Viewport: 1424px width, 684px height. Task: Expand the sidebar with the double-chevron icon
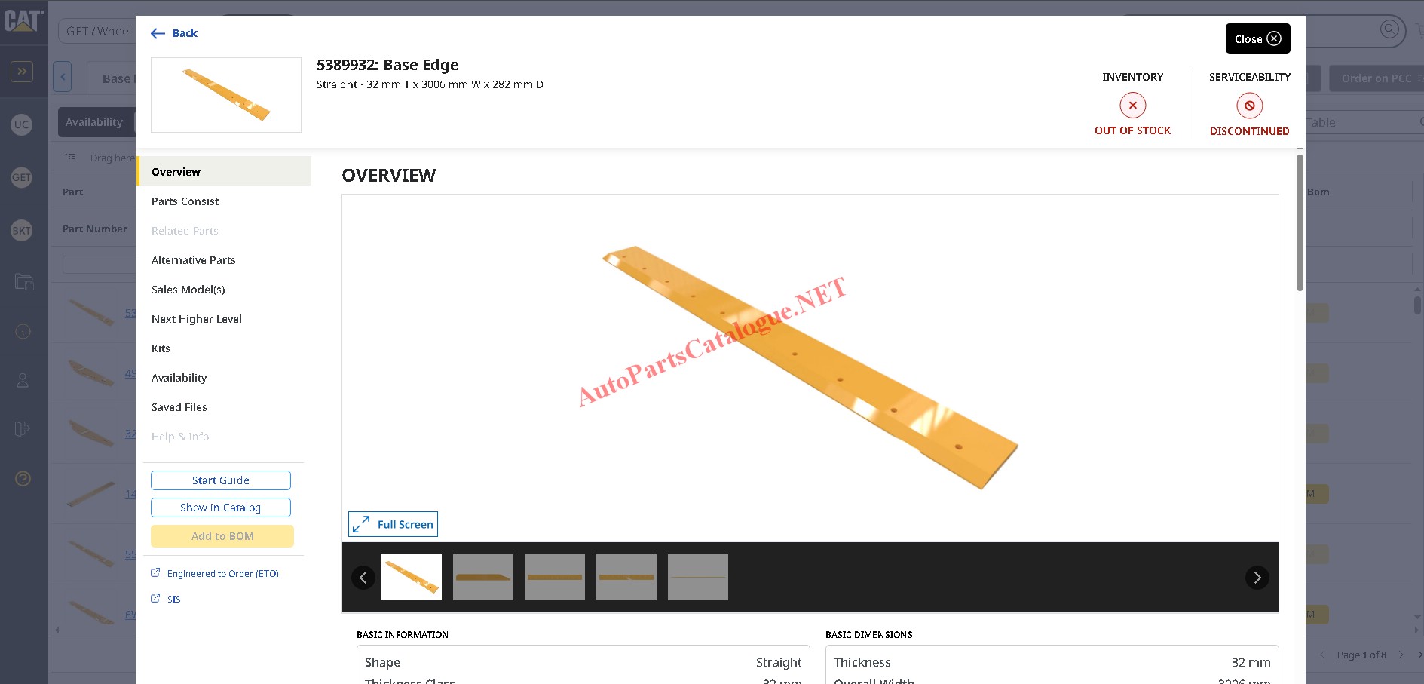point(22,72)
